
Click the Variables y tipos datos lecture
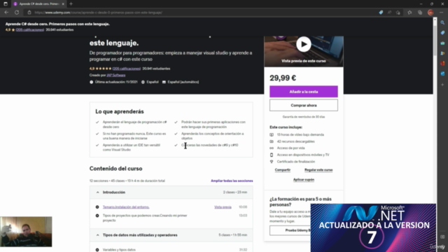click(119, 250)
